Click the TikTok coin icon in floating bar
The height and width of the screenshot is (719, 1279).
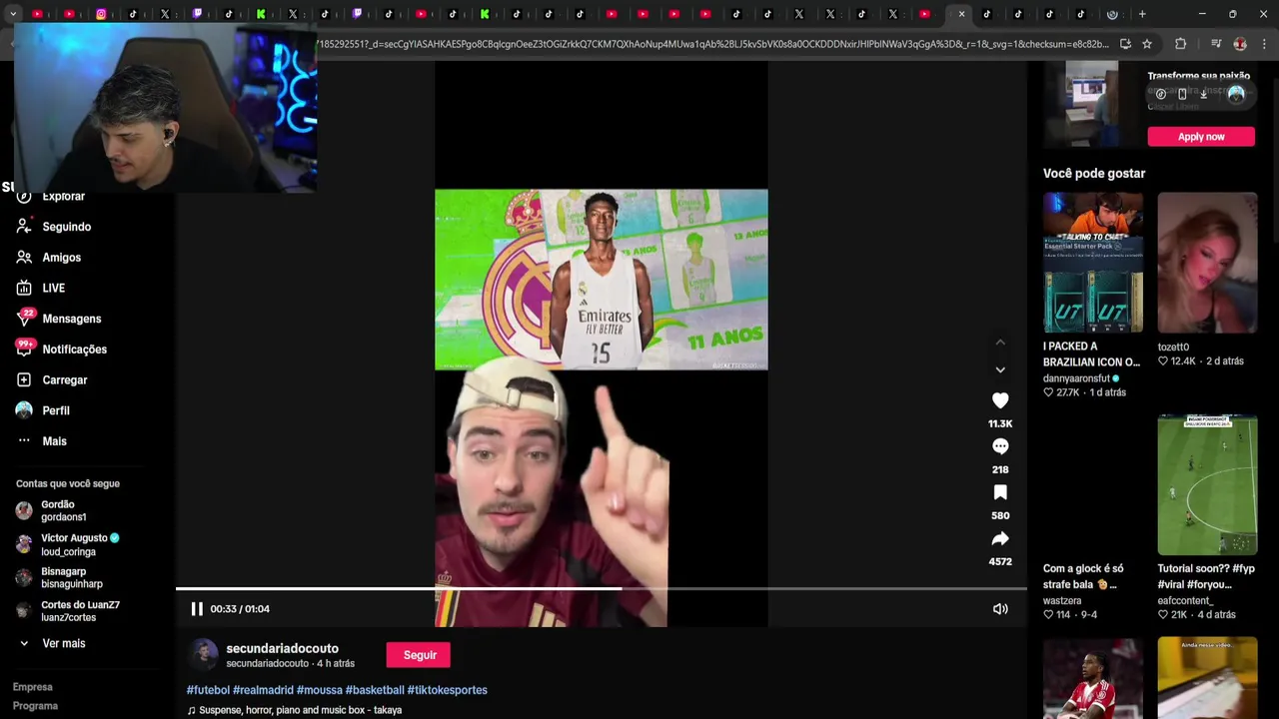pos(1161,94)
